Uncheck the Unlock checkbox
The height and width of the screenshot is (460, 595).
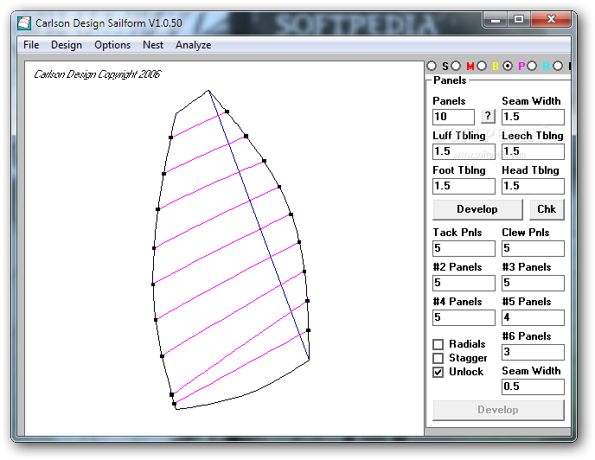[438, 372]
